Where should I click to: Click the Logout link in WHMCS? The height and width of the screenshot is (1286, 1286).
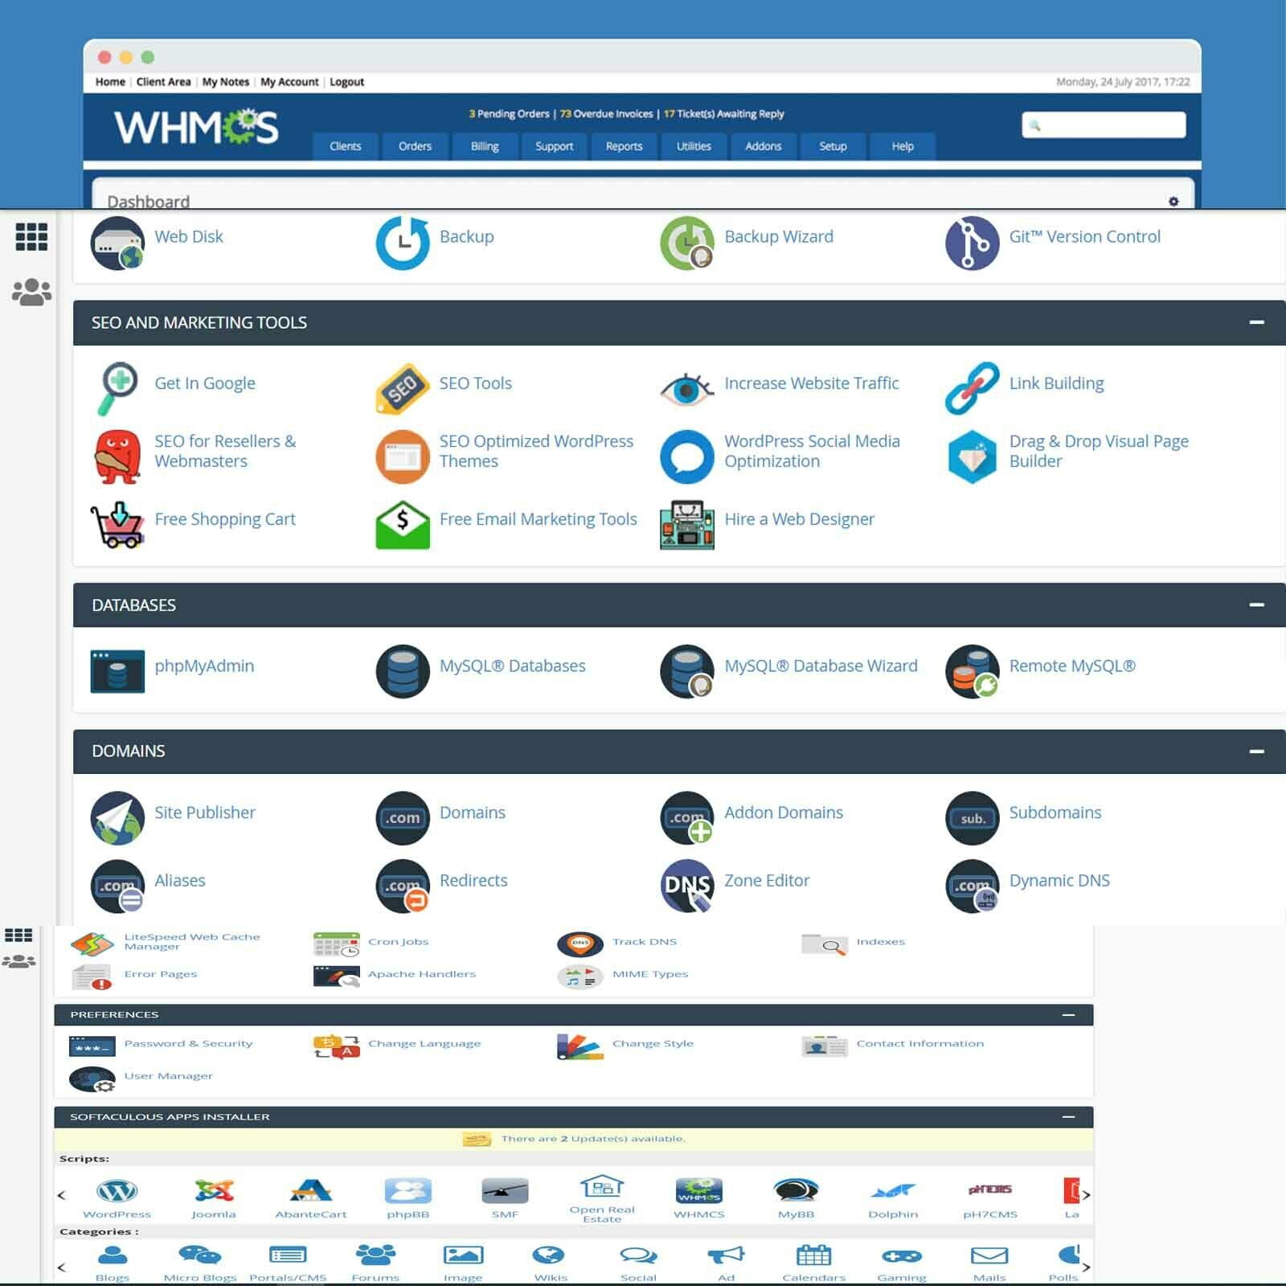(x=347, y=82)
